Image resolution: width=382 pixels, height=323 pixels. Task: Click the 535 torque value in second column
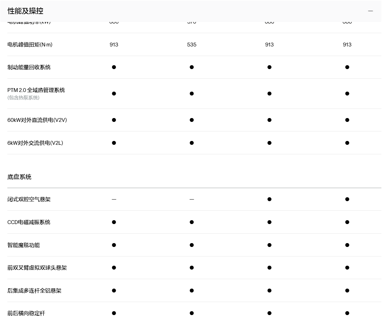192,45
